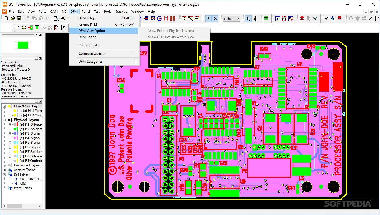Click the blue corner bracket origin icon
Viewport: 380px width, 215px height.
pyautogui.click(x=277, y=19)
